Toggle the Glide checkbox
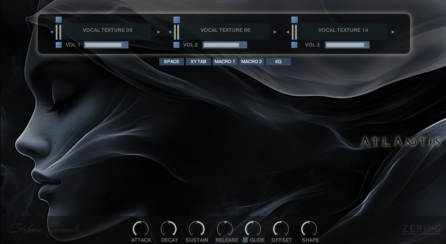 pyautogui.click(x=245, y=240)
